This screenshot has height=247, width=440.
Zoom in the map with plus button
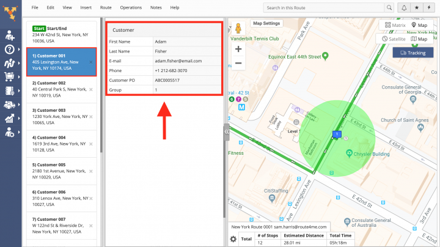238,49
